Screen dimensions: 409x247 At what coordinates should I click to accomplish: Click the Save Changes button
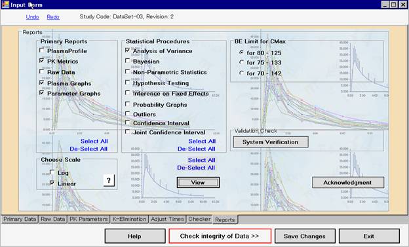pos(305,236)
